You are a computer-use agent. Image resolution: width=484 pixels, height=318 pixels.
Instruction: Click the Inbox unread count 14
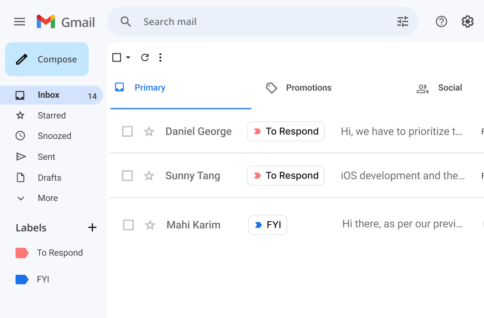[x=92, y=96]
